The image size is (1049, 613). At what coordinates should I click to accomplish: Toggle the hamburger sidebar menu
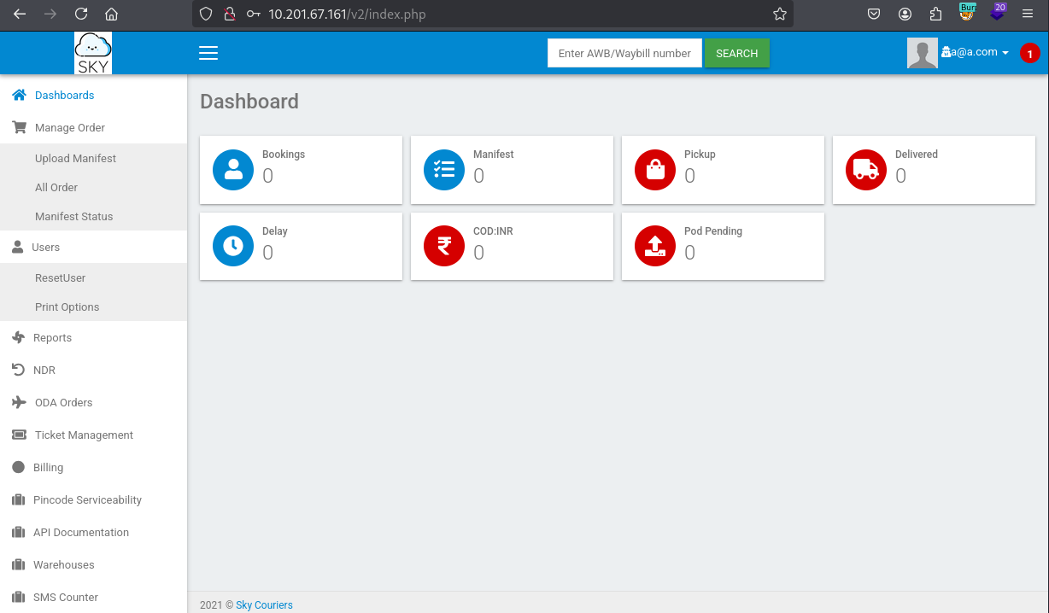click(208, 53)
